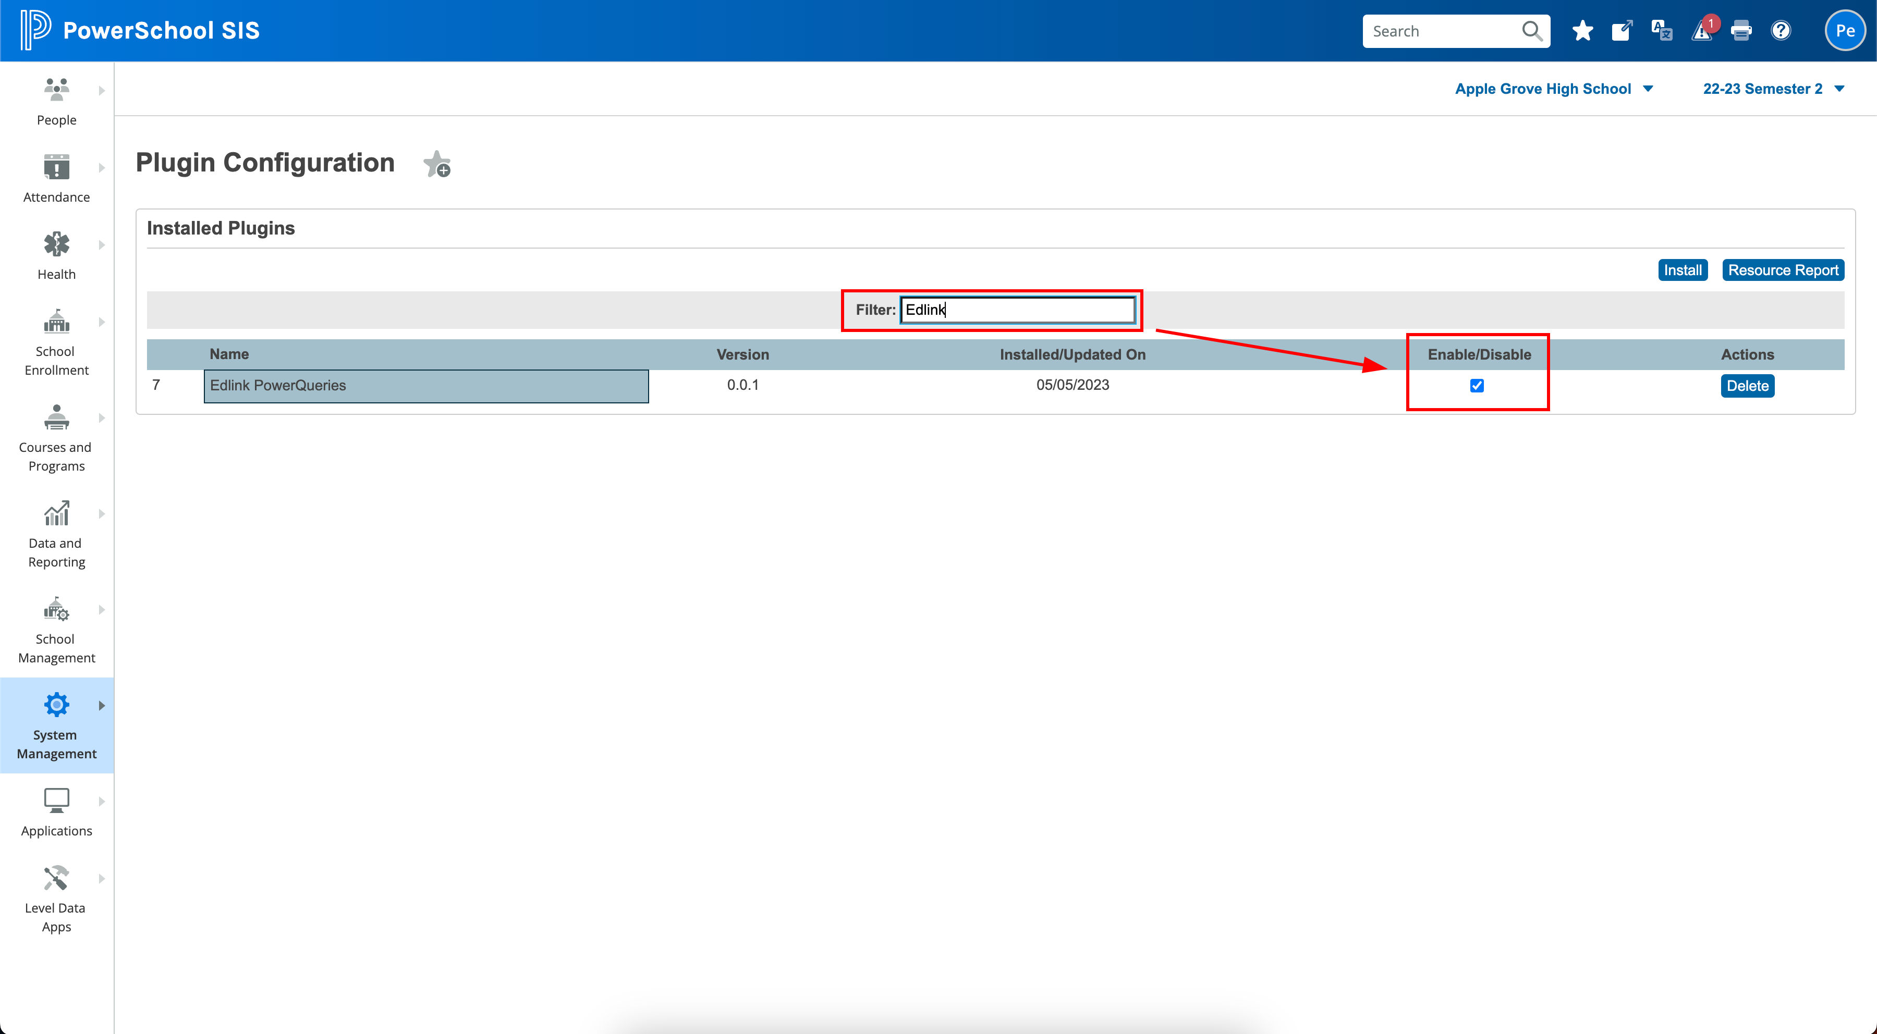Screen dimensions: 1877x1034
Task: Open favorites star icon in header
Action: [1582, 31]
